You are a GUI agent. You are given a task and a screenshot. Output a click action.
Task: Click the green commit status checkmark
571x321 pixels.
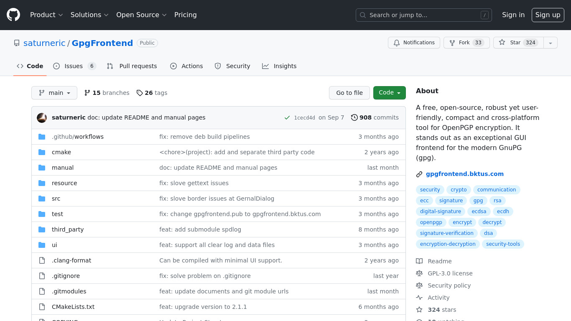click(x=287, y=118)
